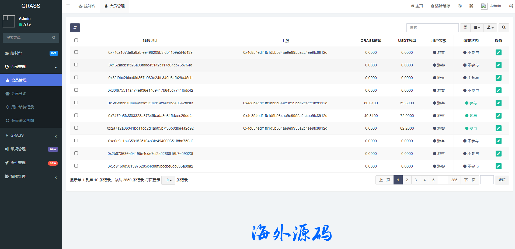Click the language switch icon
The width and height of the screenshot is (515, 249).
tap(460, 6)
